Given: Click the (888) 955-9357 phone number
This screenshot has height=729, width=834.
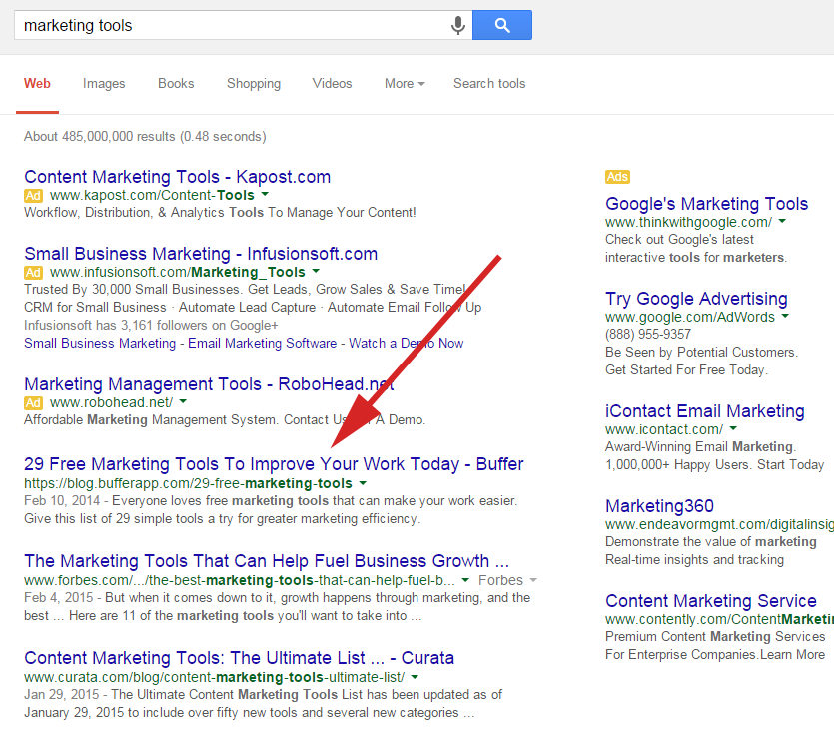Looking at the screenshot, I should coord(648,334).
